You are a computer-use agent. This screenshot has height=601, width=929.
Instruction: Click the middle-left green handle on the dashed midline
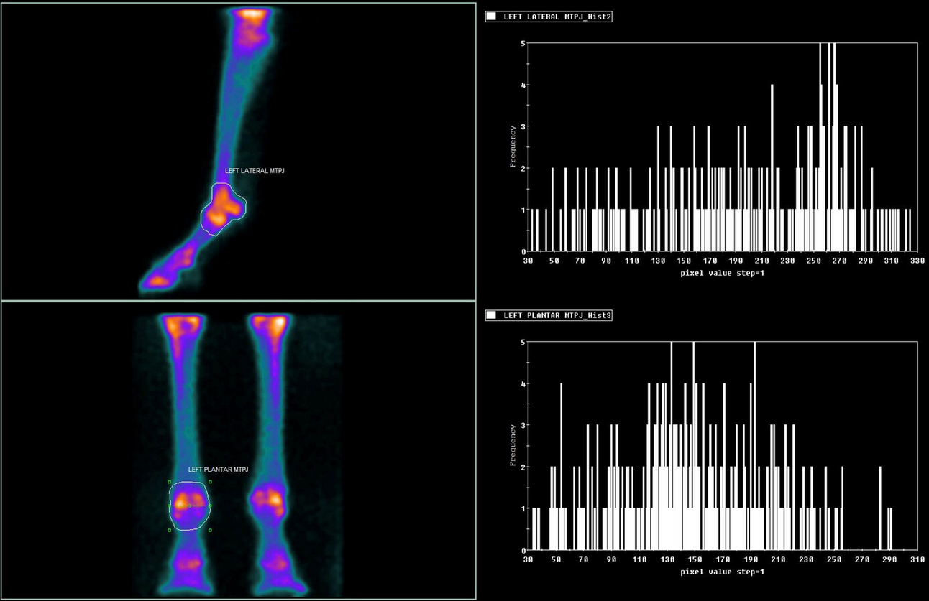169,506
